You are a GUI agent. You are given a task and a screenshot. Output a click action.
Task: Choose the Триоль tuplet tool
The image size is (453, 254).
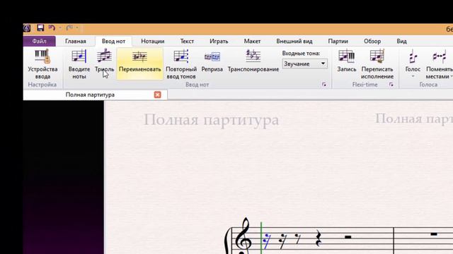(x=104, y=61)
